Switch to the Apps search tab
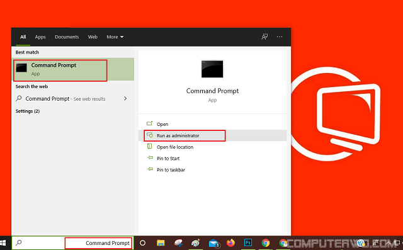The height and width of the screenshot is (250, 403). [40, 37]
